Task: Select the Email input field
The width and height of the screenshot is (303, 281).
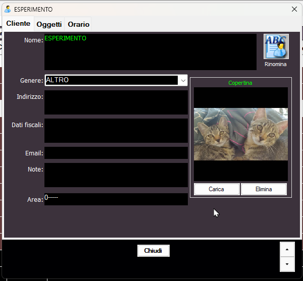Action: coord(116,153)
